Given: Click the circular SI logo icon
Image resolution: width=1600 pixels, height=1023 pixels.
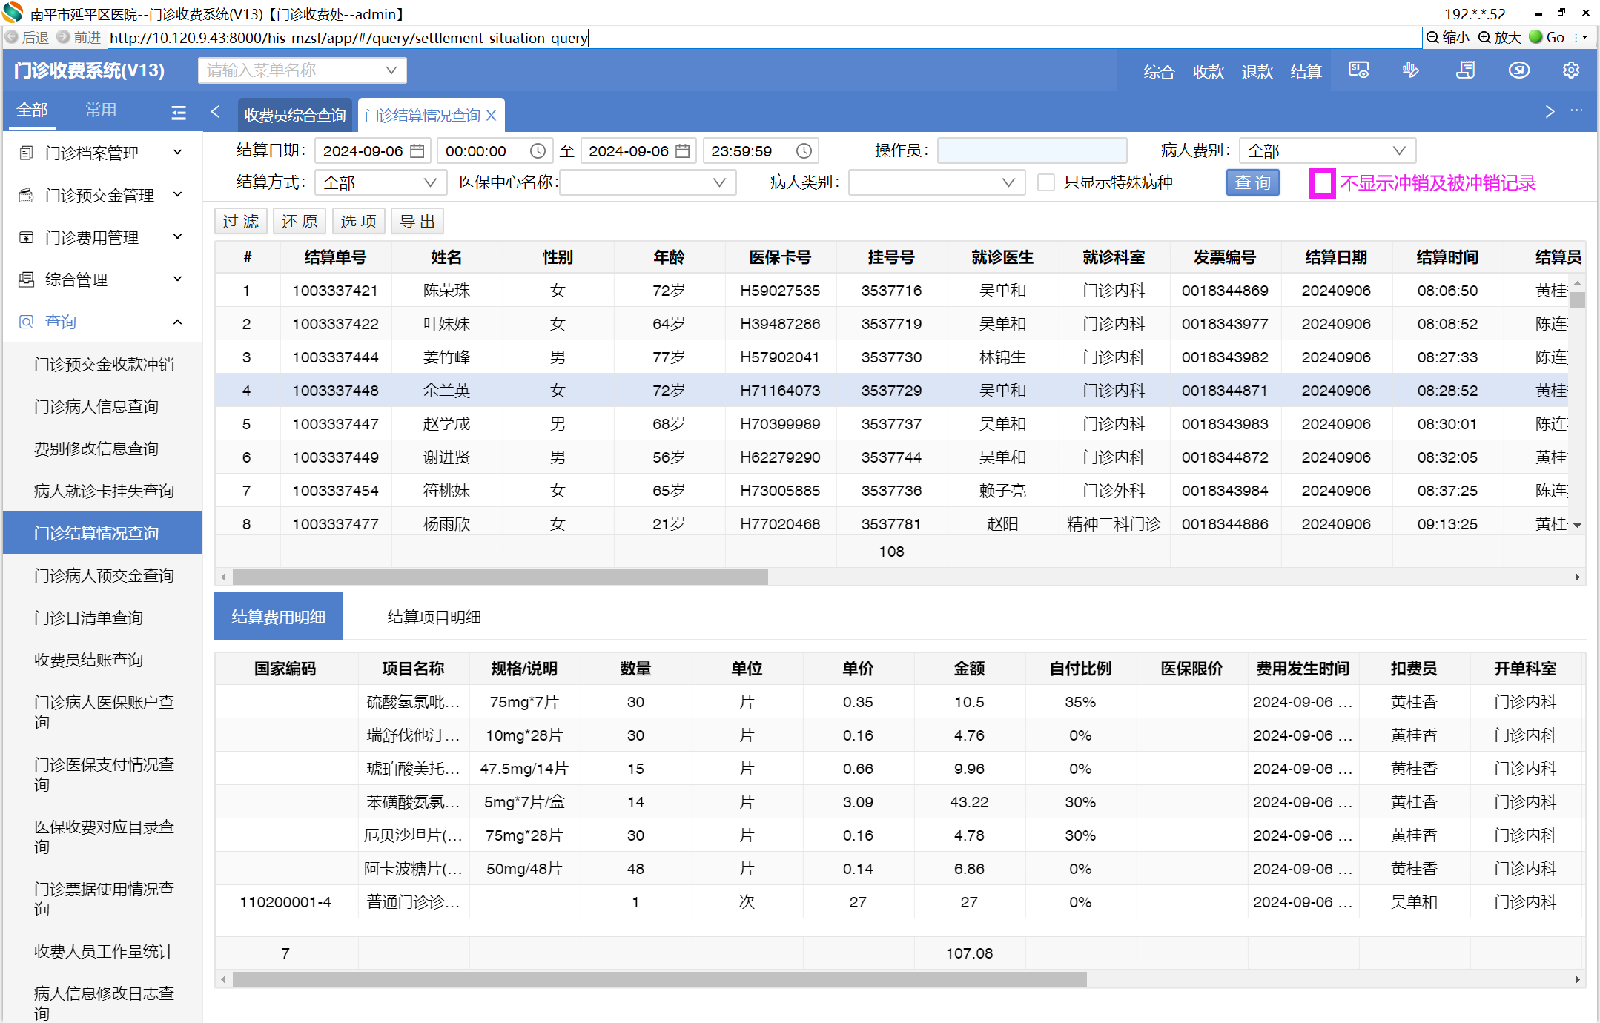Looking at the screenshot, I should point(1518,70).
